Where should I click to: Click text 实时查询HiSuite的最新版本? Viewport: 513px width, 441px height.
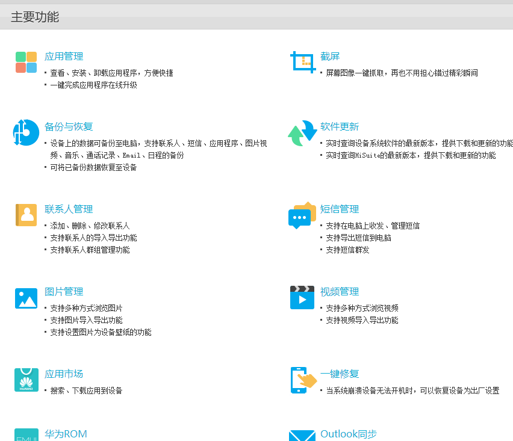pos(371,155)
